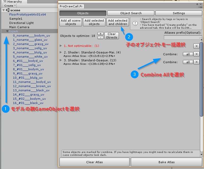Screen dimensions: 204x169
Task: Select 10_#01___blulg_uv object
Action: tap(28, 78)
